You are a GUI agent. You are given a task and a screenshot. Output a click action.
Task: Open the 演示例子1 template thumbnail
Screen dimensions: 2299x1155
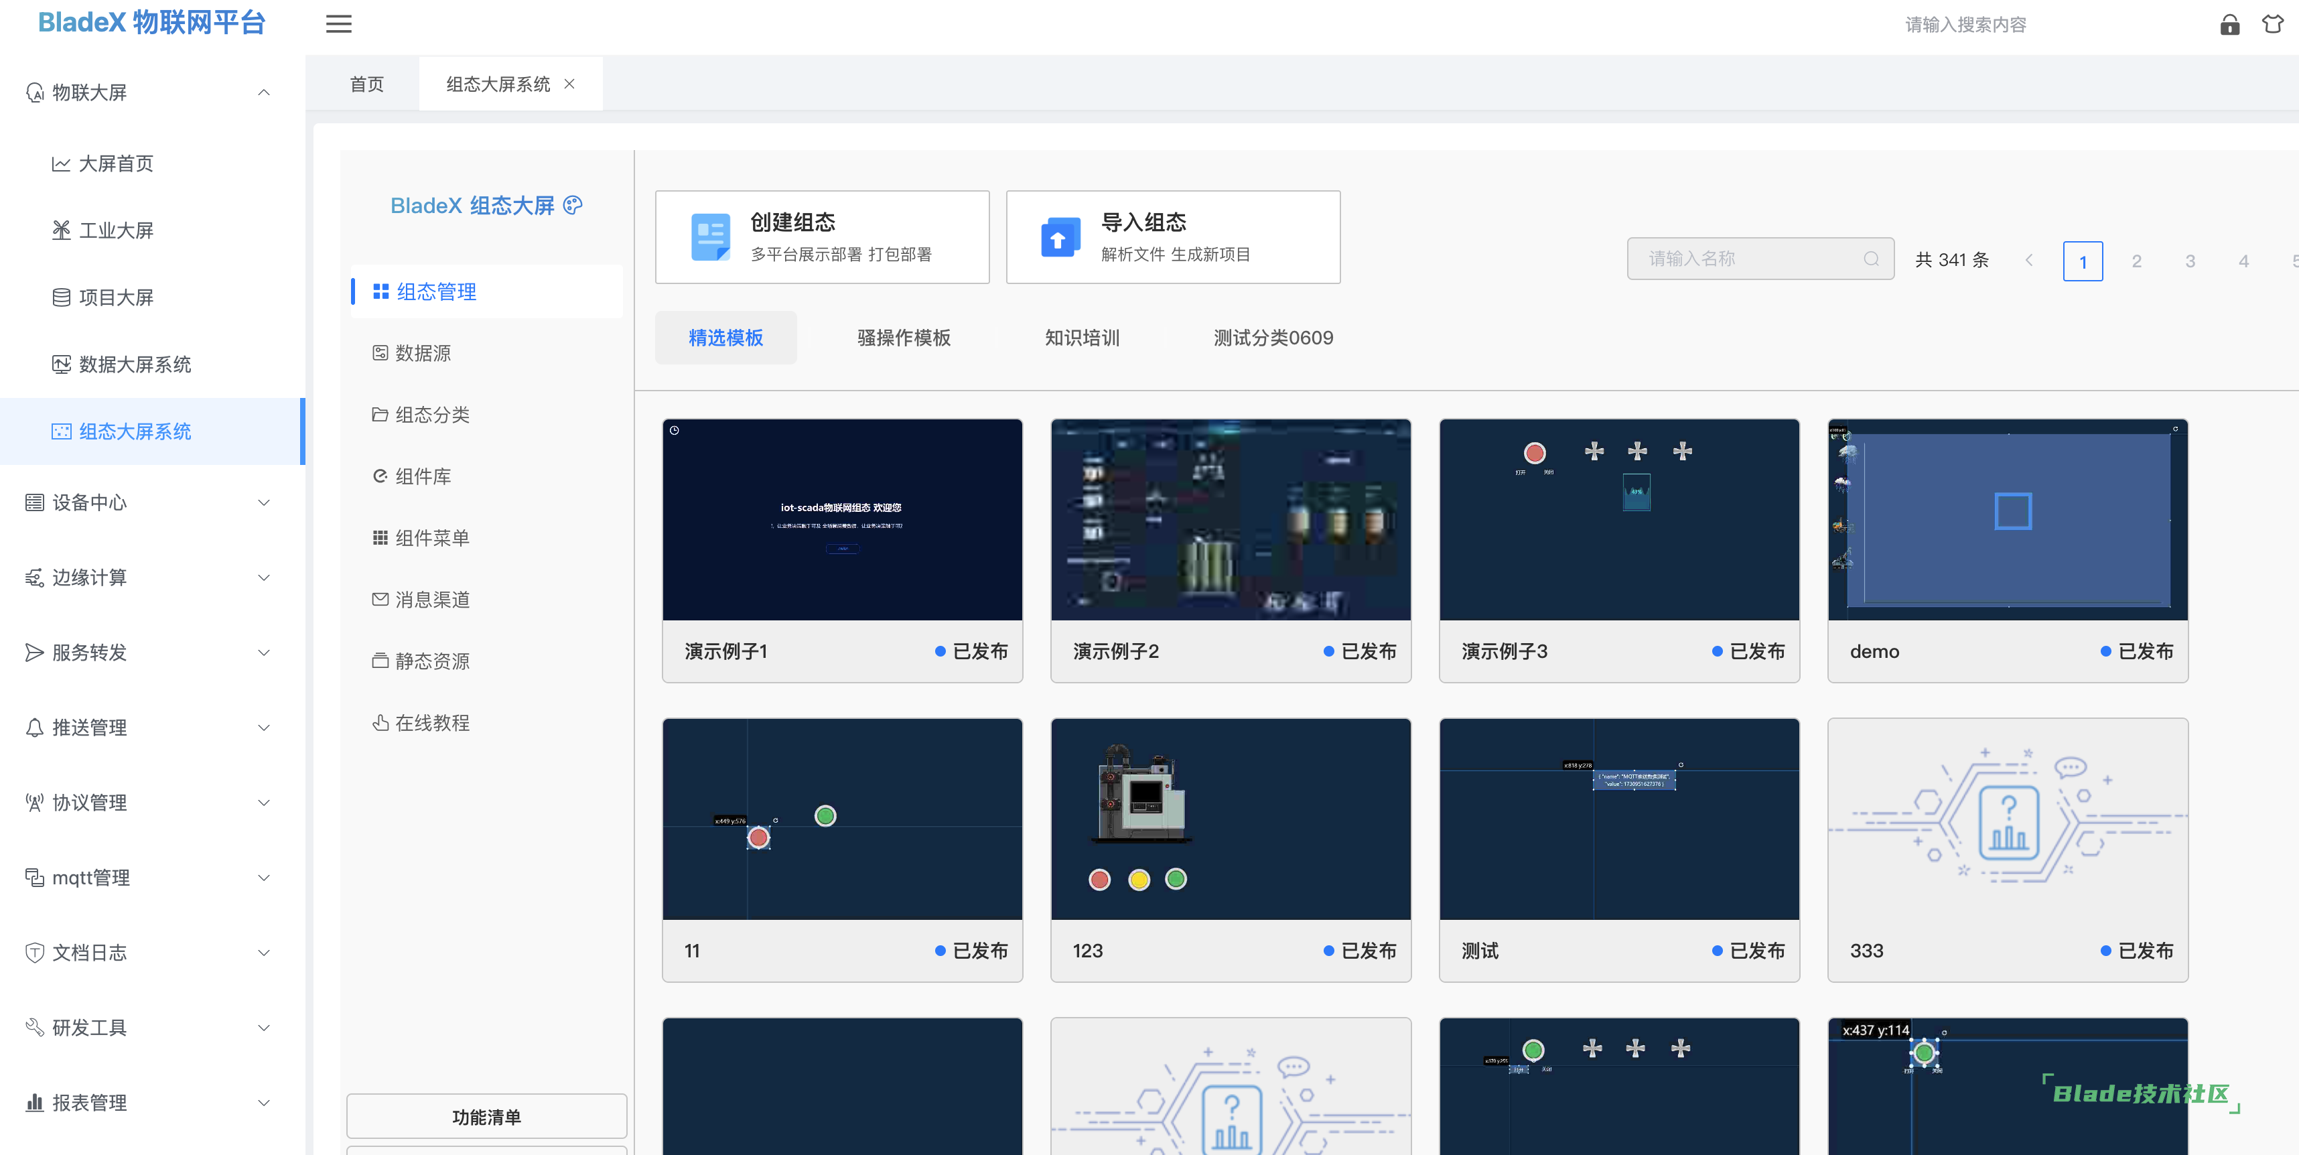click(841, 519)
